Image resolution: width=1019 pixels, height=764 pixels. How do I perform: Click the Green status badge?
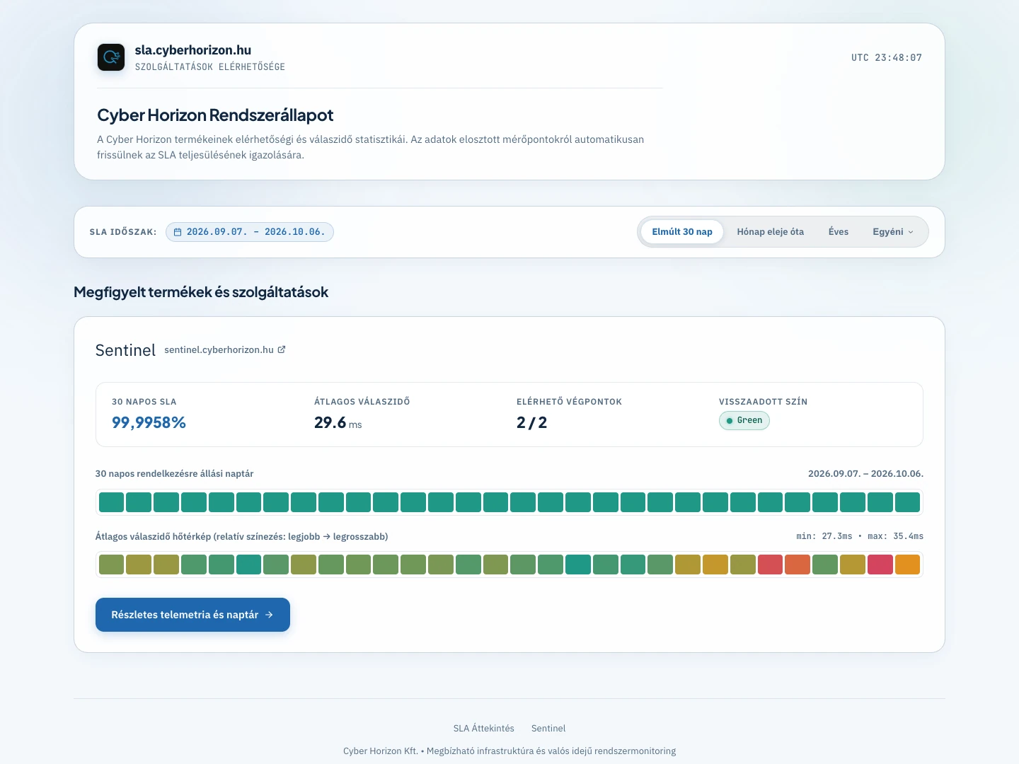pos(744,420)
